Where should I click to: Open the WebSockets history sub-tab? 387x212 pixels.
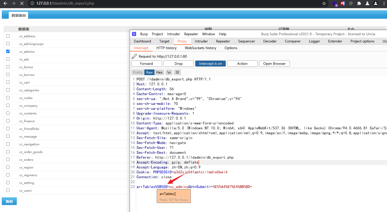(201, 48)
